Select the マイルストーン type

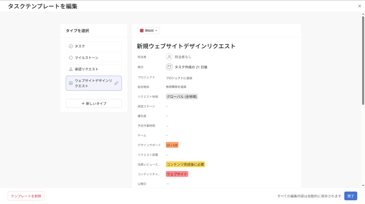coord(94,58)
